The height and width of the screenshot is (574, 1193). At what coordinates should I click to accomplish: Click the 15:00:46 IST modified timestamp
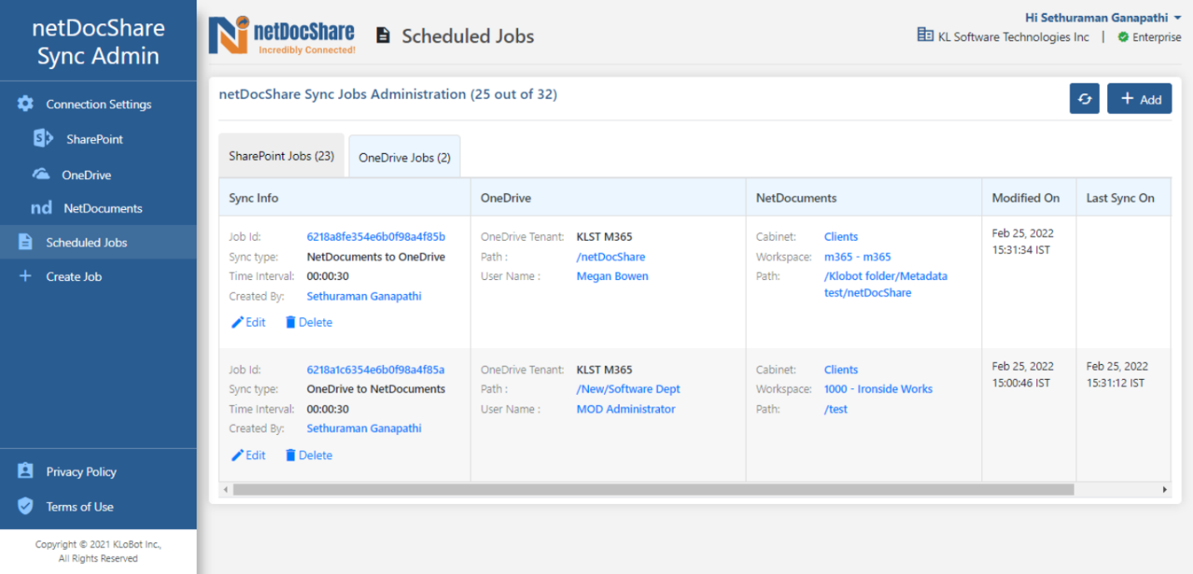1021,383
